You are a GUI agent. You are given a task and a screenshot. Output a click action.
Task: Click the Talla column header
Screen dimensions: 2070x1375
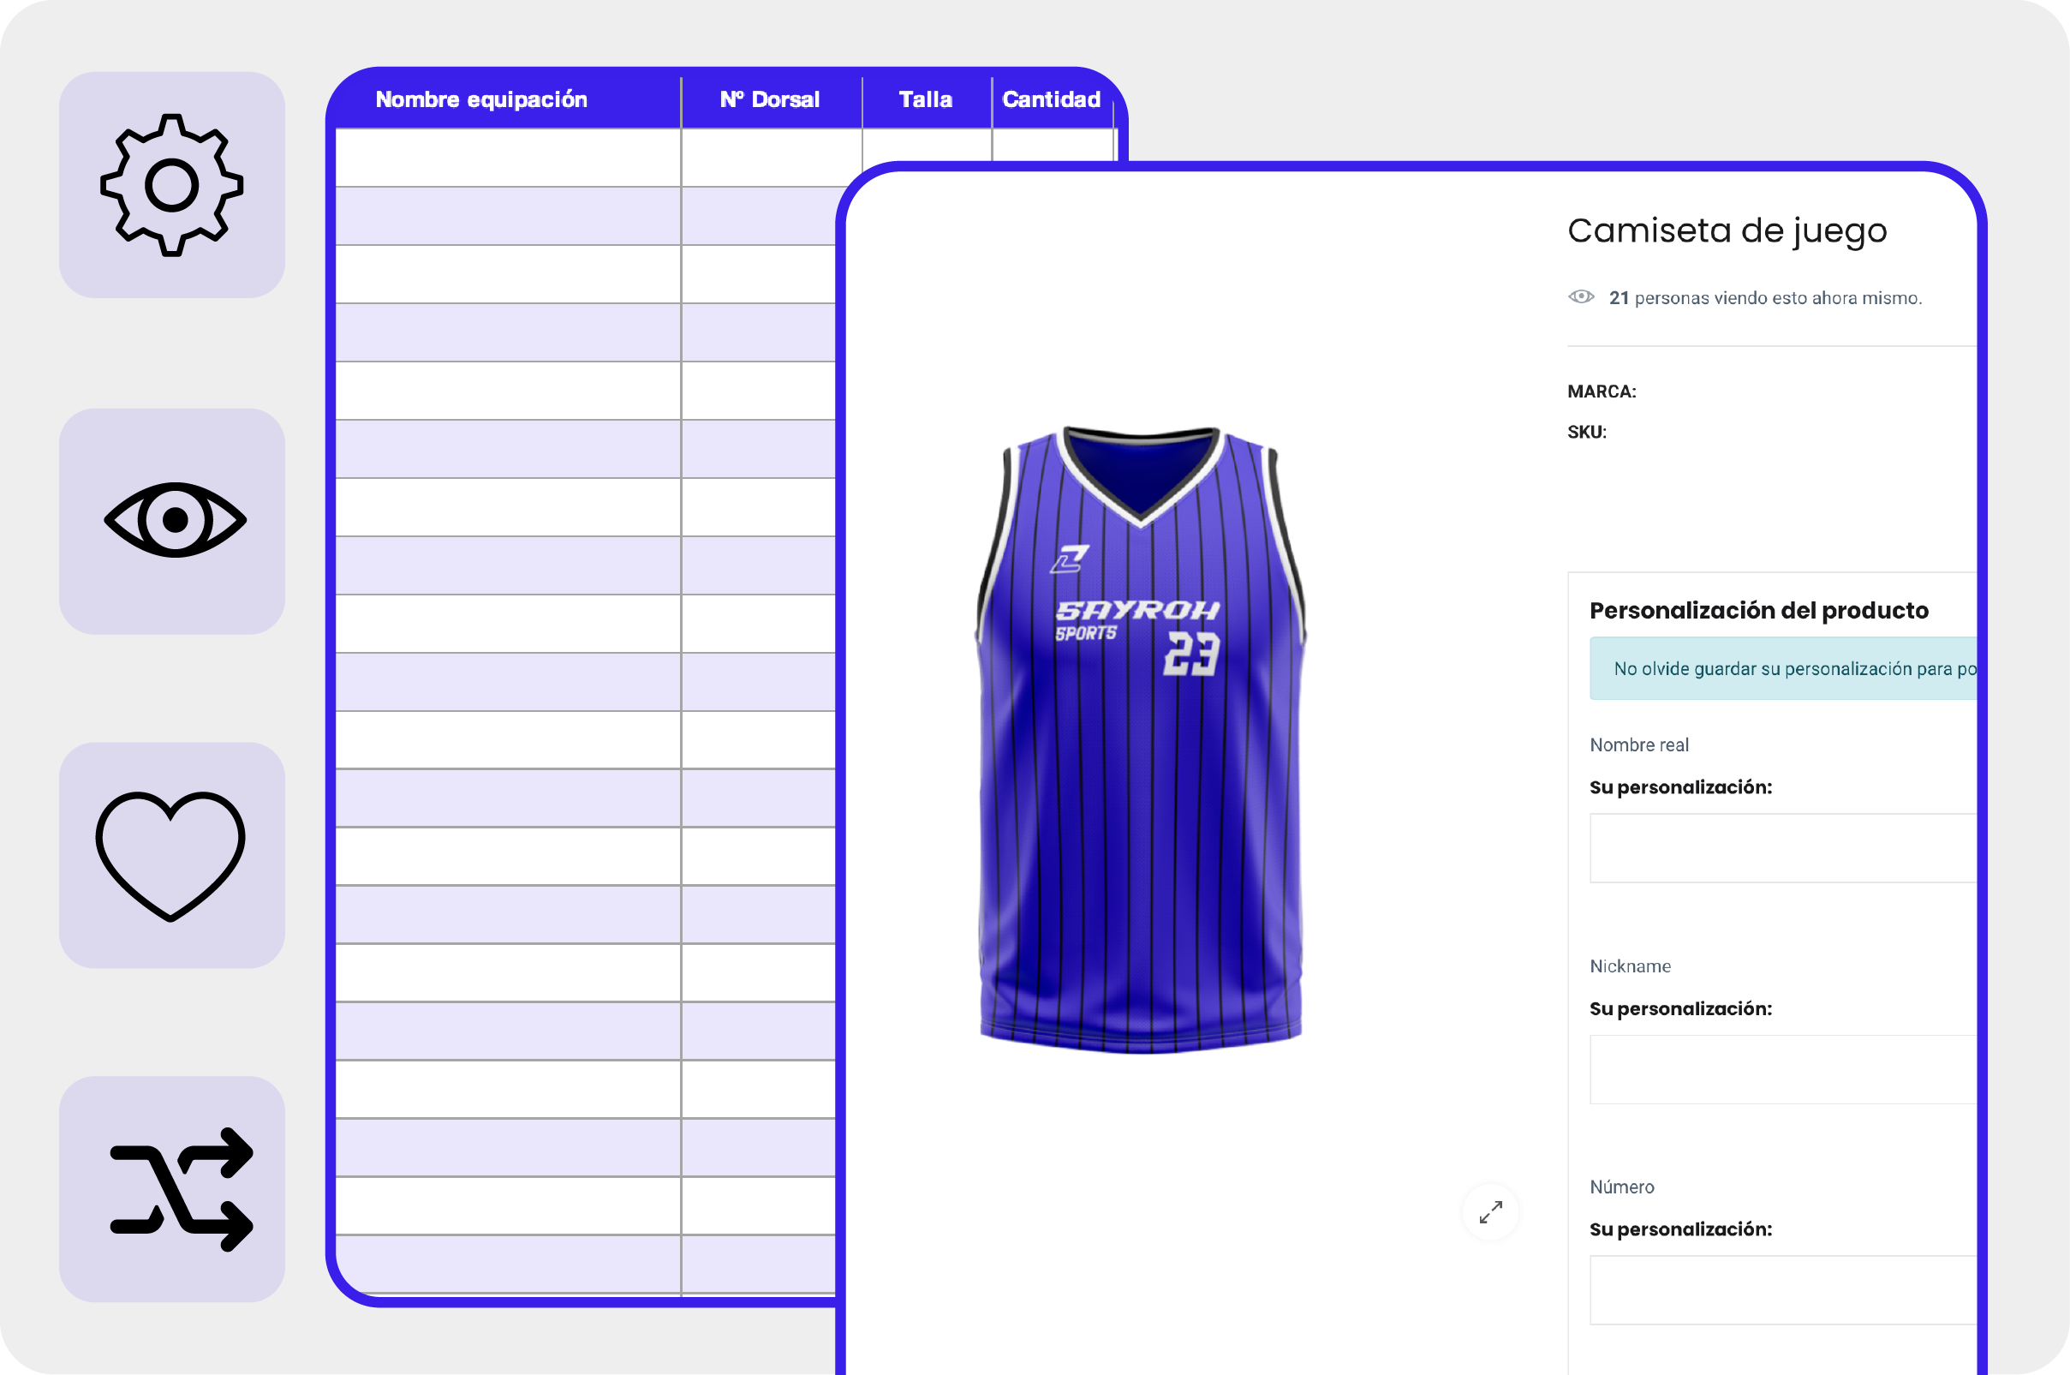pos(926,99)
